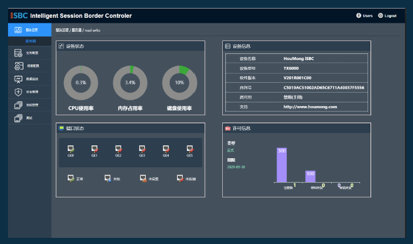Click the Users icon in header
413x244 pixels.
click(x=358, y=15)
